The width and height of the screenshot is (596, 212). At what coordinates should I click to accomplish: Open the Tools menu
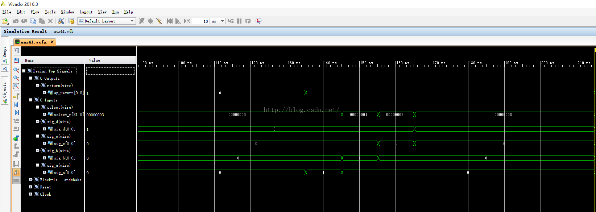pos(50,12)
